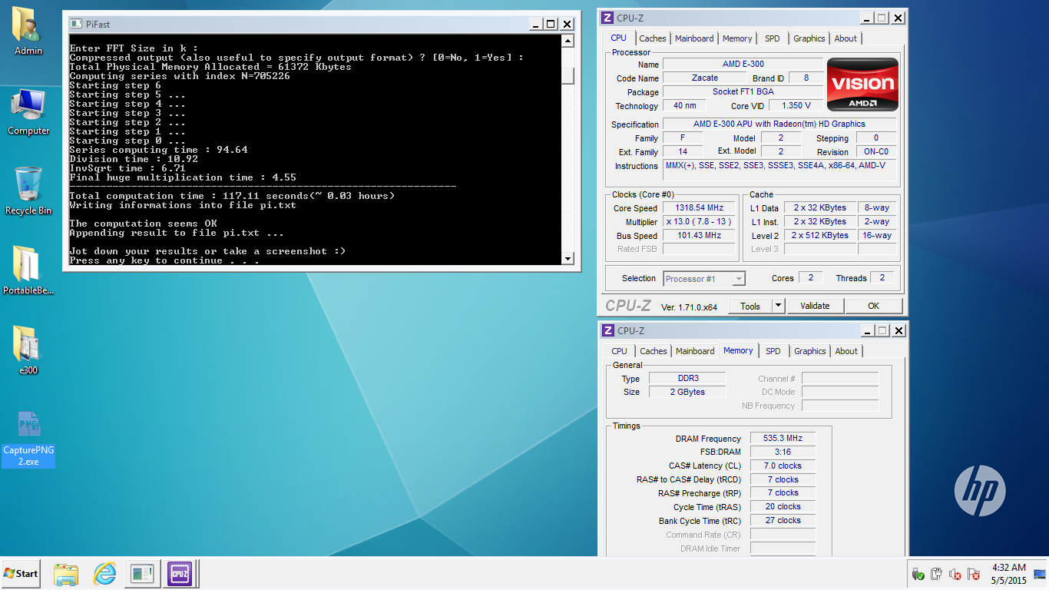Expand the Tools dropdown arrow

click(x=778, y=306)
